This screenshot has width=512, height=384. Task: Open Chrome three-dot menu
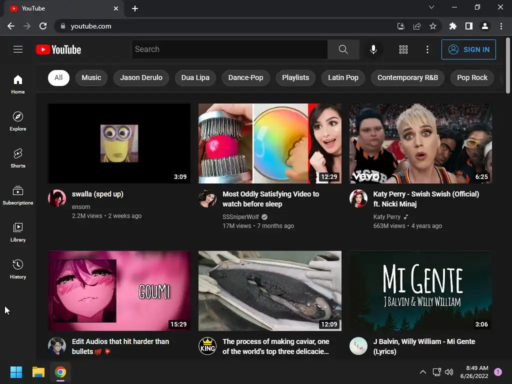coord(501,26)
